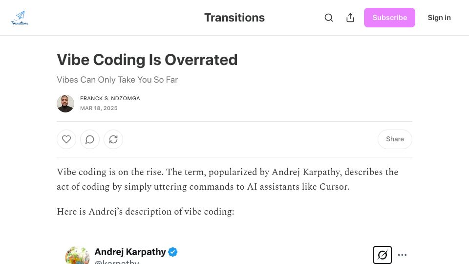The height and width of the screenshot is (264, 469).
Task: Click the blue verified badge
Action: tap(172, 252)
